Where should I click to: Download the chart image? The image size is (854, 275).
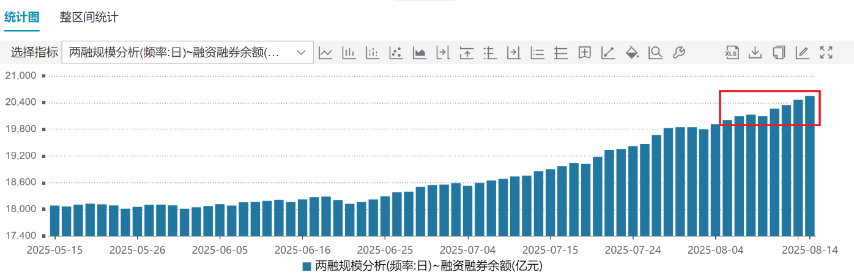tap(756, 53)
